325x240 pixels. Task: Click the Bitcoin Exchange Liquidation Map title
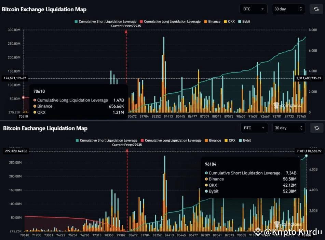click(x=44, y=9)
